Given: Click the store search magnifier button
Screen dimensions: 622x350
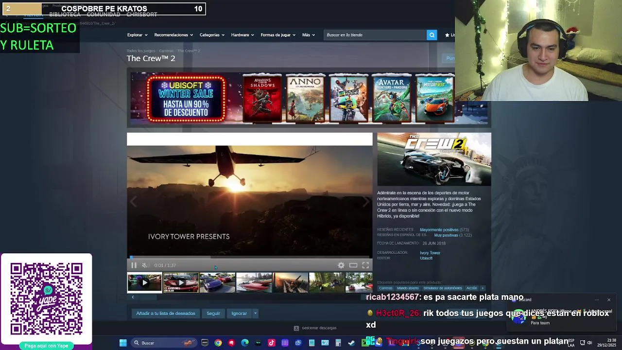Looking at the screenshot, I should pyautogui.click(x=432, y=35).
